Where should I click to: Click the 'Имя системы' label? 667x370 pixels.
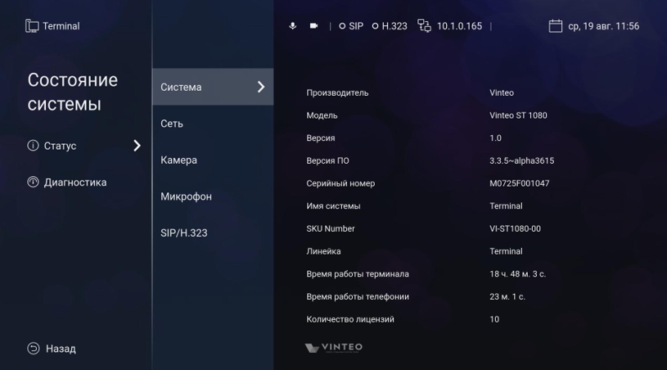click(333, 205)
